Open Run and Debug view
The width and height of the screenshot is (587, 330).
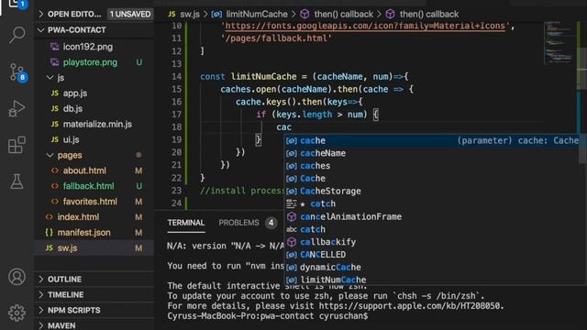pyautogui.click(x=17, y=108)
